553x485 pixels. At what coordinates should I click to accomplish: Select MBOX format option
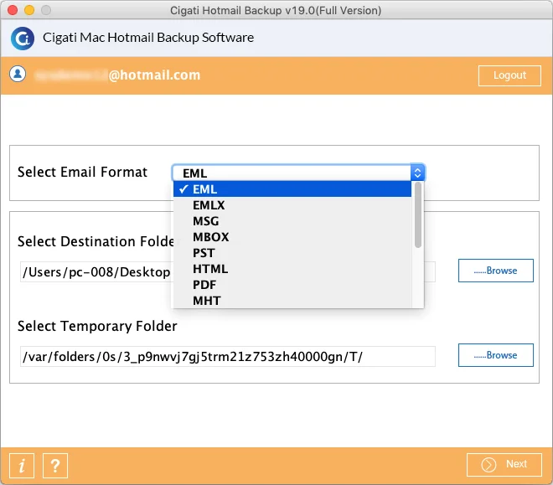coord(292,237)
